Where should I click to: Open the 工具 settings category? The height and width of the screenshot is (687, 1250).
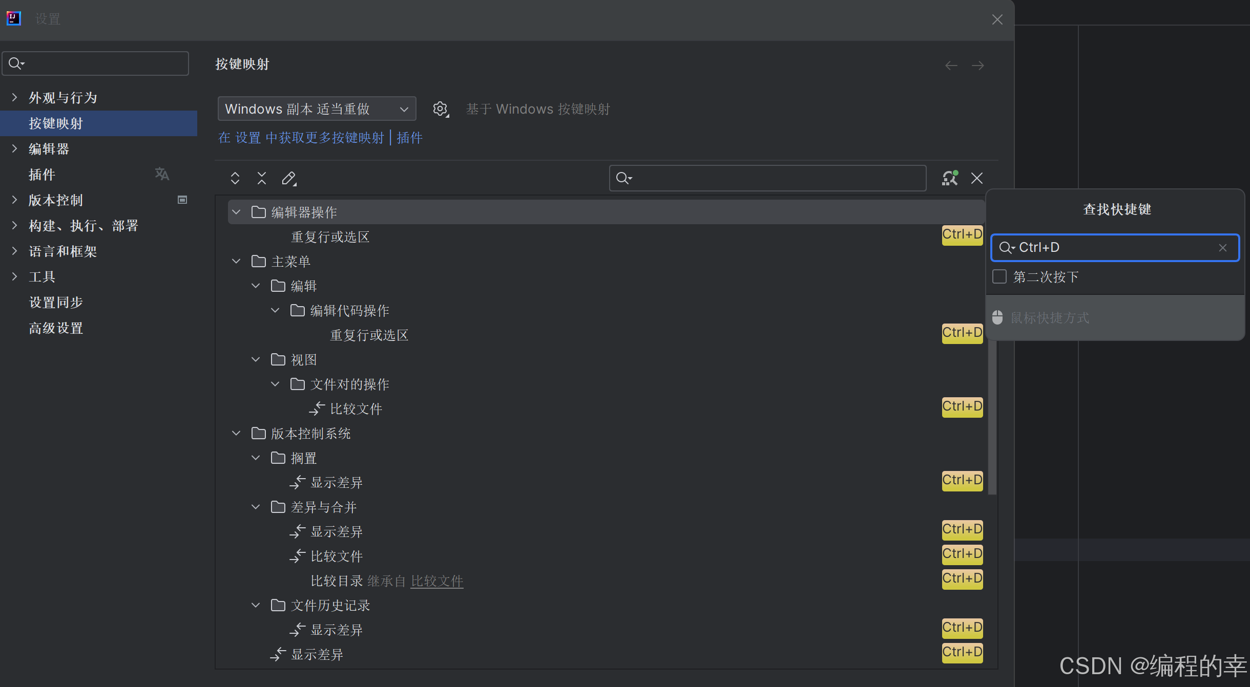[x=42, y=276]
